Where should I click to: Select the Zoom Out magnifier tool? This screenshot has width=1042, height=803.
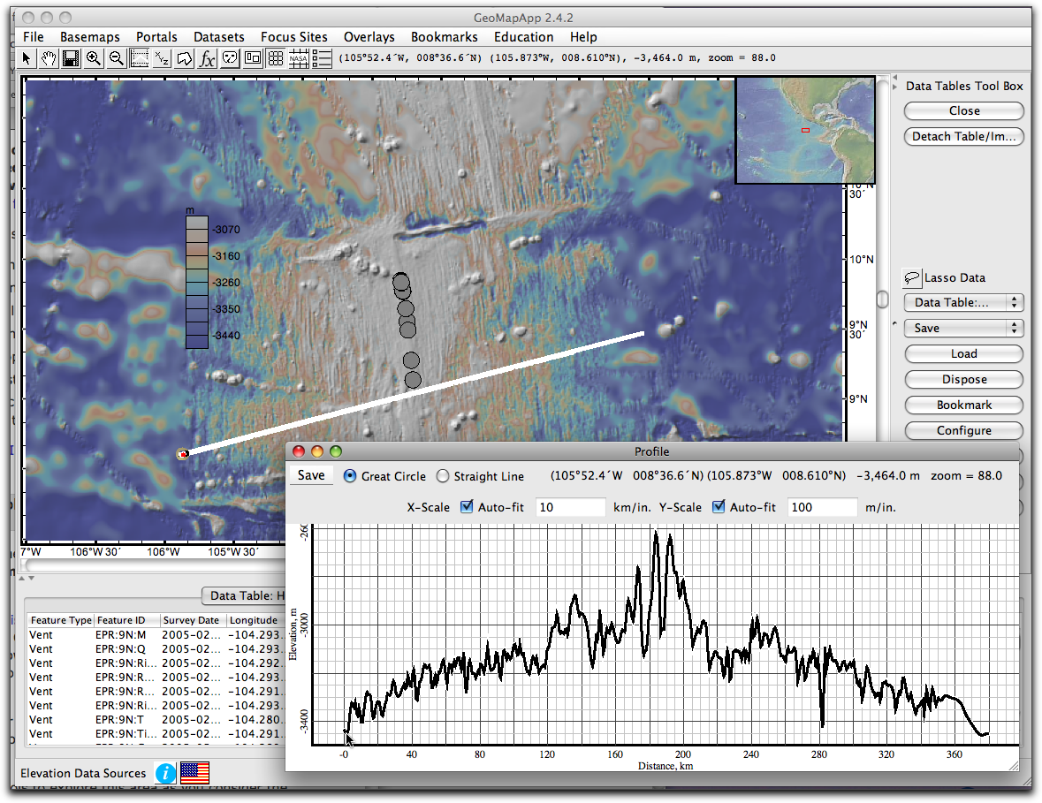click(x=116, y=57)
